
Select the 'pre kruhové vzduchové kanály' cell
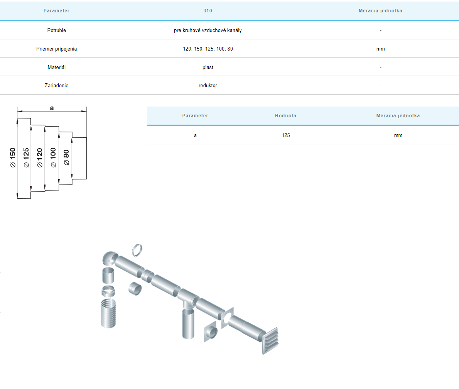208,30
